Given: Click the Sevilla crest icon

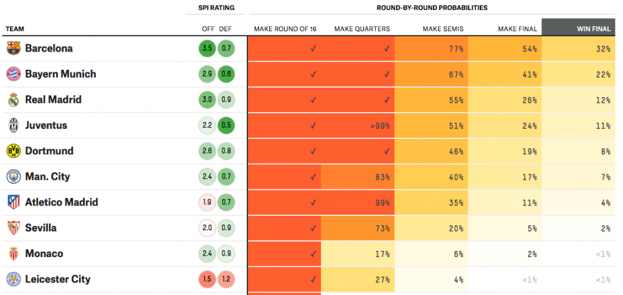Looking at the screenshot, I should coord(14,228).
